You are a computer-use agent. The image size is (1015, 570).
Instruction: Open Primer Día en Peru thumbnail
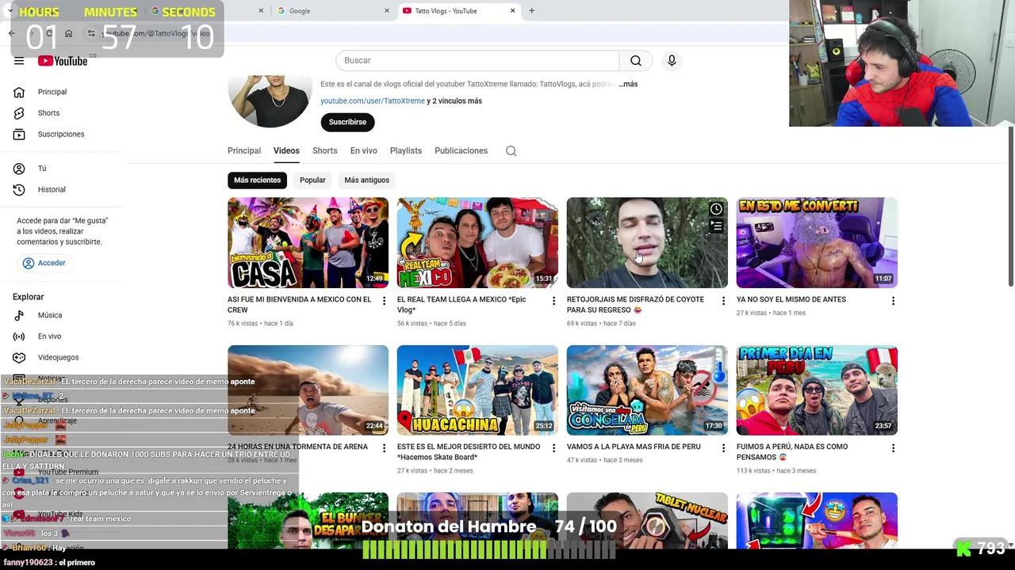point(817,389)
